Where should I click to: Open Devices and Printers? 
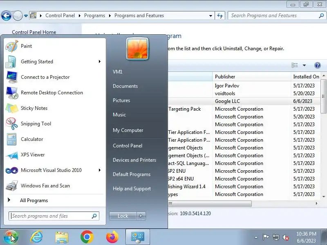click(134, 160)
